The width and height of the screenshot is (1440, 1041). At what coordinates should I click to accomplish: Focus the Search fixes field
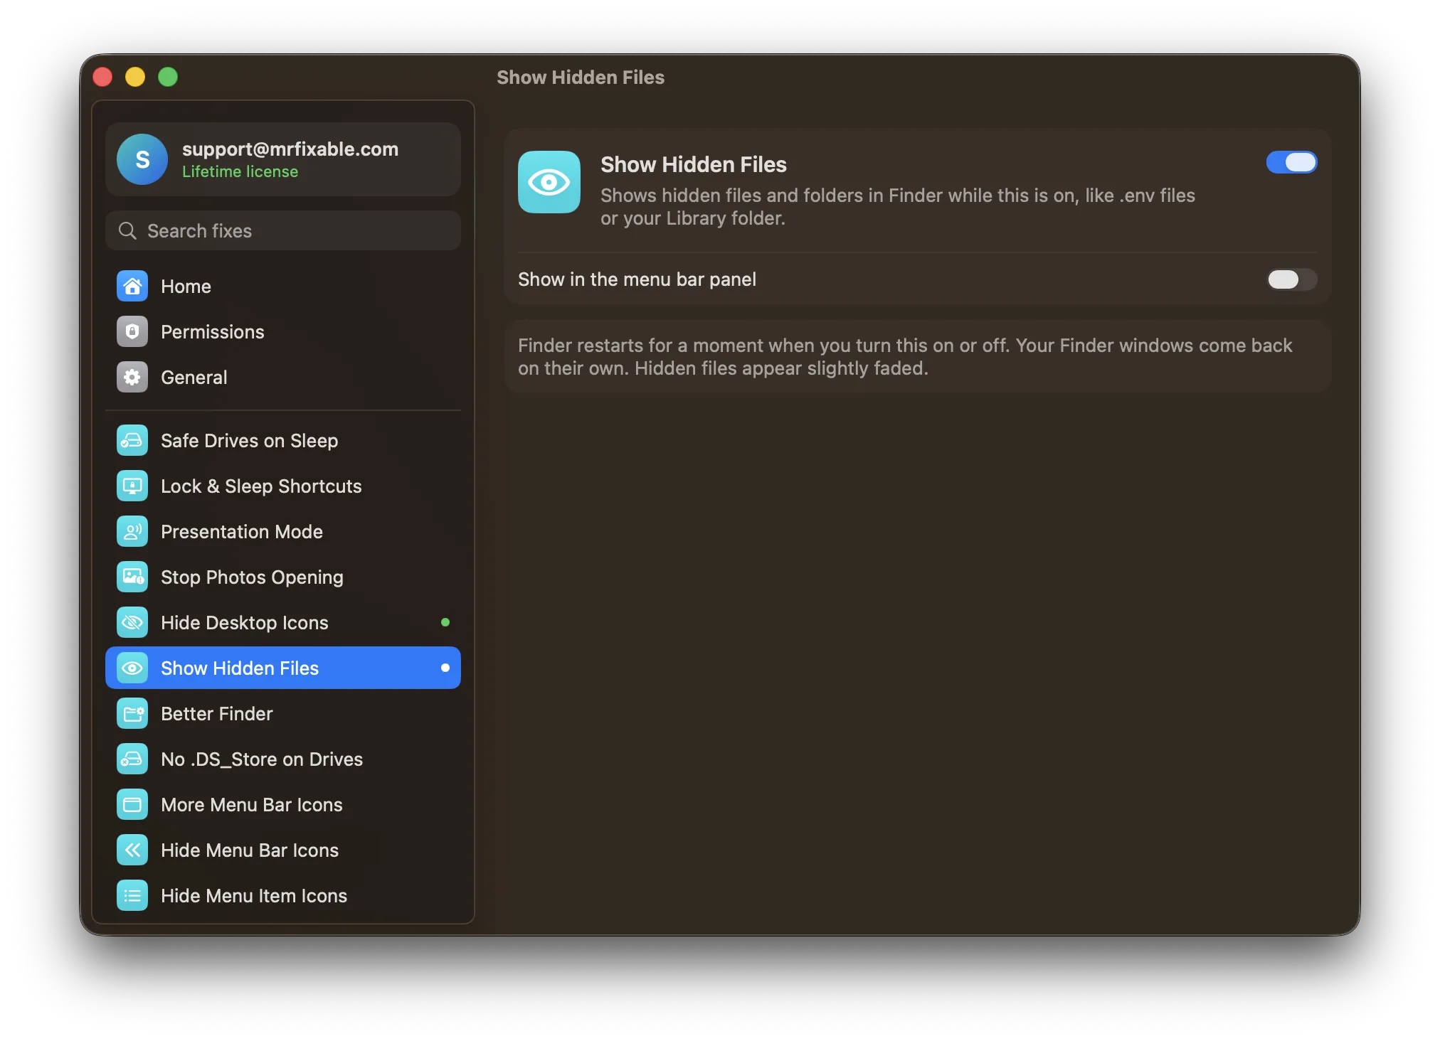pos(283,231)
